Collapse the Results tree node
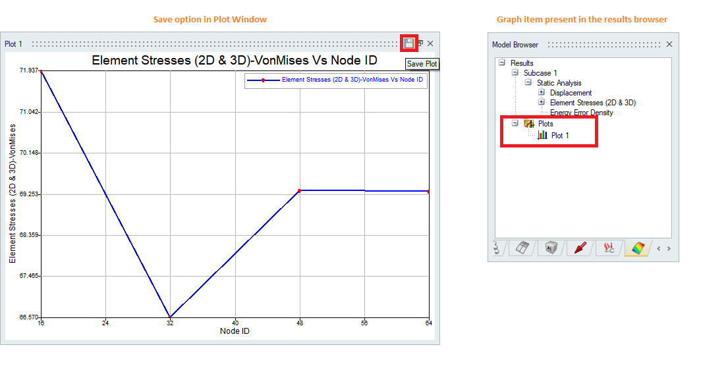Screen dimensions: 701x376 coord(501,63)
